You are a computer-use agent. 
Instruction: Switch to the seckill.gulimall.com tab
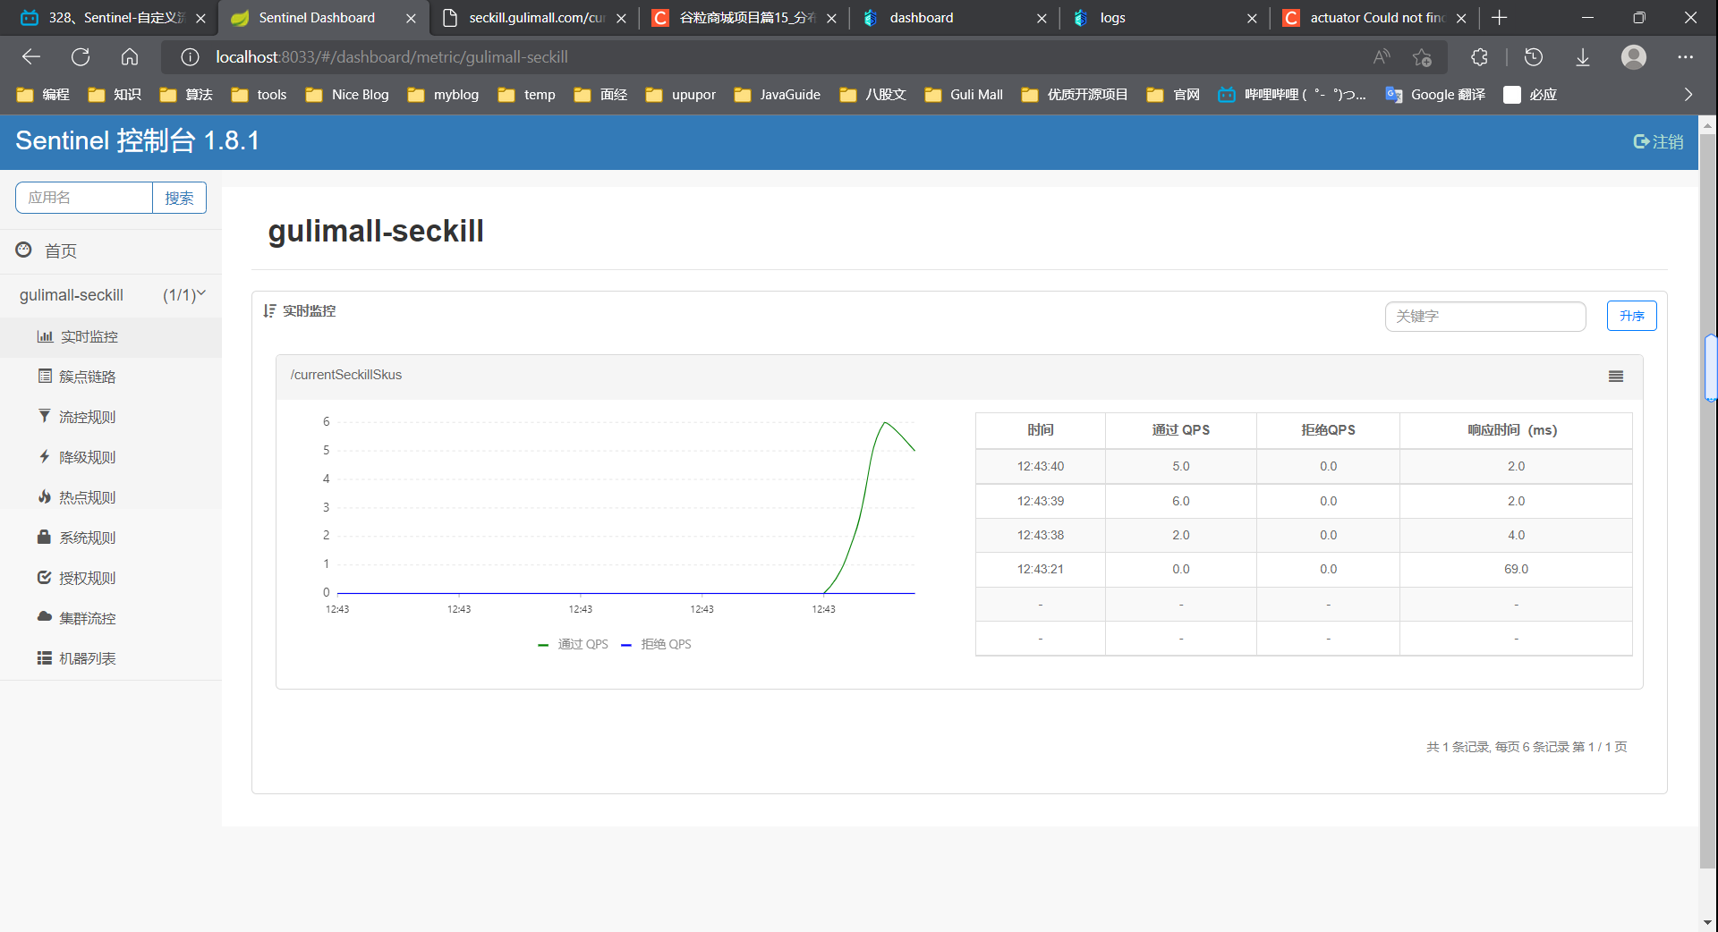click(535, 18)
